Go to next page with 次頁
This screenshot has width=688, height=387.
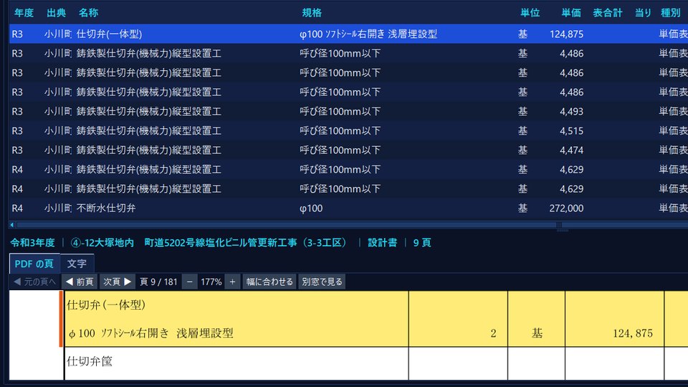point(117,282)
